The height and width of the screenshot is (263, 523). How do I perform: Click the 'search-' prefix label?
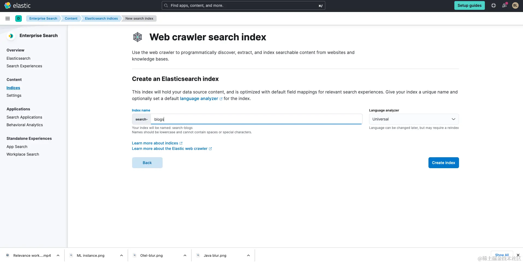141,119
